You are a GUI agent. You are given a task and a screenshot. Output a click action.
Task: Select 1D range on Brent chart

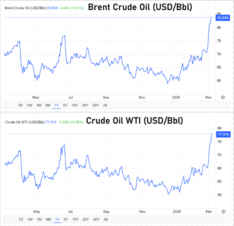(20, 105)
